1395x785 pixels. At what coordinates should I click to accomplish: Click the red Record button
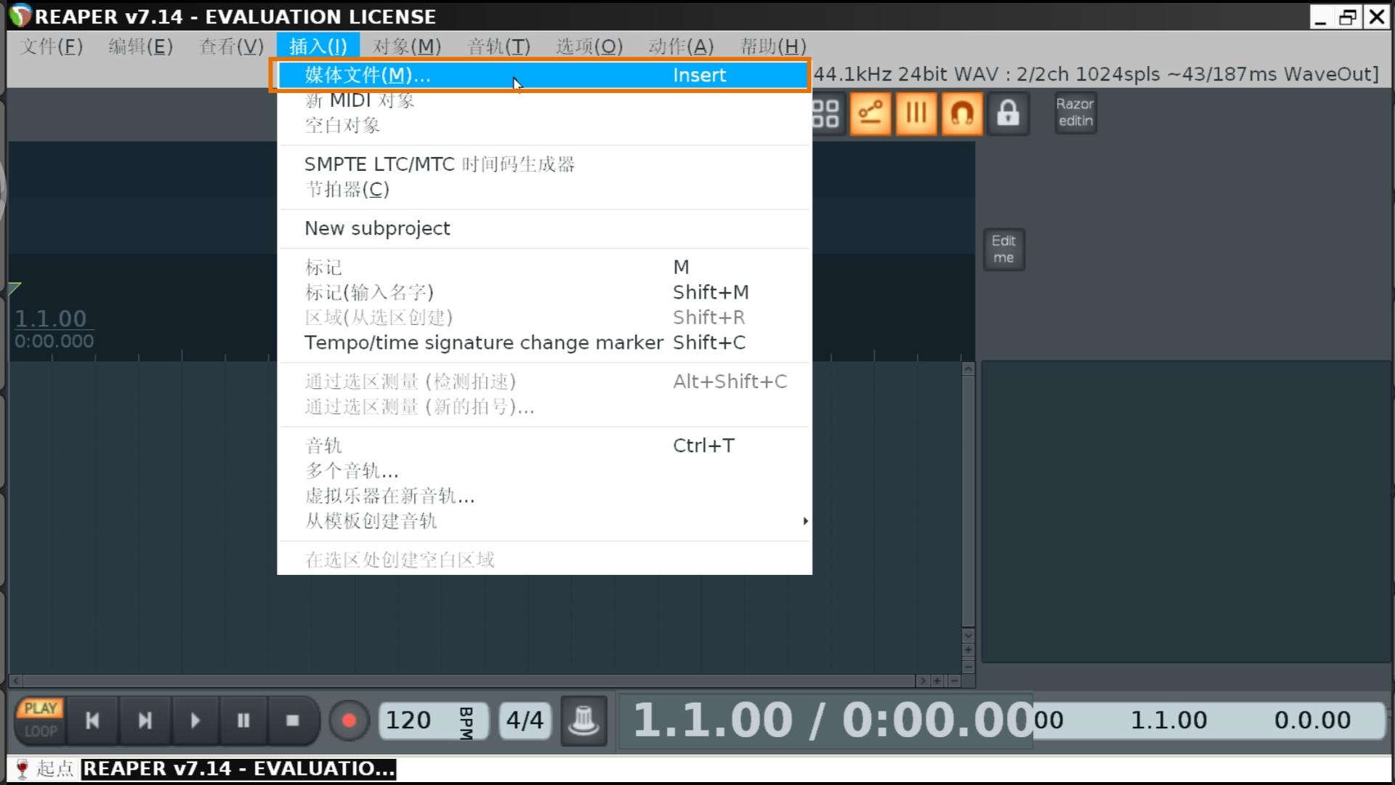[349, 720]
